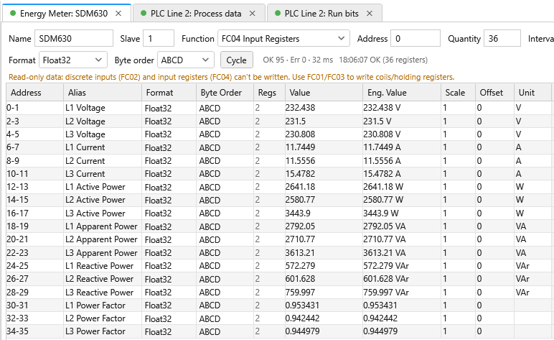Image resolution: width=554 pixels, height=340 pixels.
Task: Click the Eng. Value column header
Action: pos(402,93)
